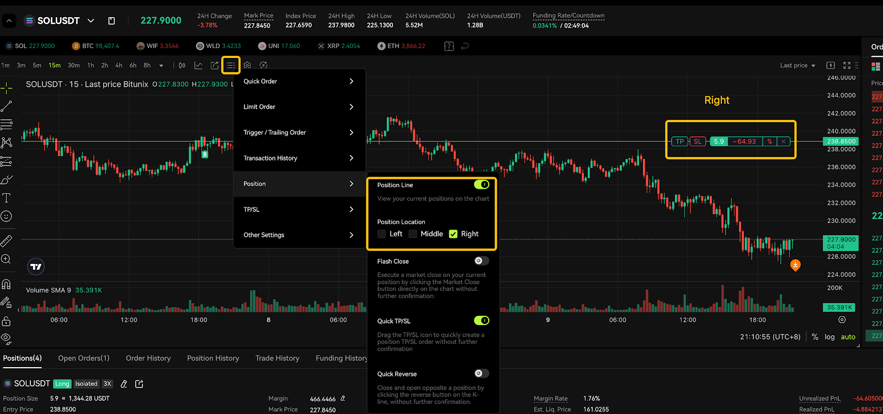
Task: Edit SOLUSDT position pencil icon
Action: 124,384
